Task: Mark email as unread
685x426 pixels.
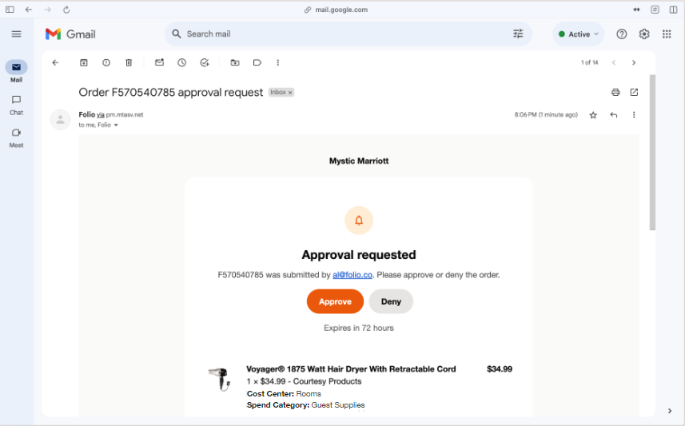Action: [x=159, y=62]
